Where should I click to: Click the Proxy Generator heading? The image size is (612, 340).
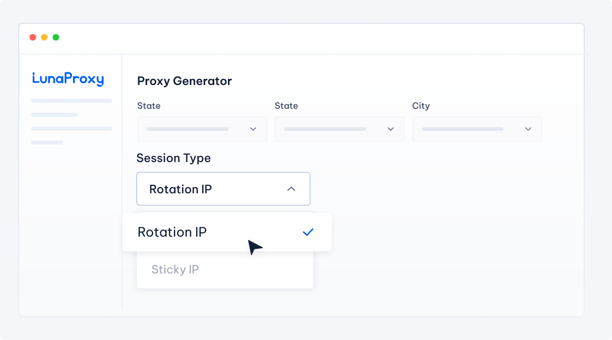click(x=184, y=81)
